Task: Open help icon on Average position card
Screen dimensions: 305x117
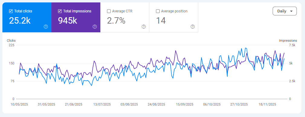Action: [x=193, y=27]
